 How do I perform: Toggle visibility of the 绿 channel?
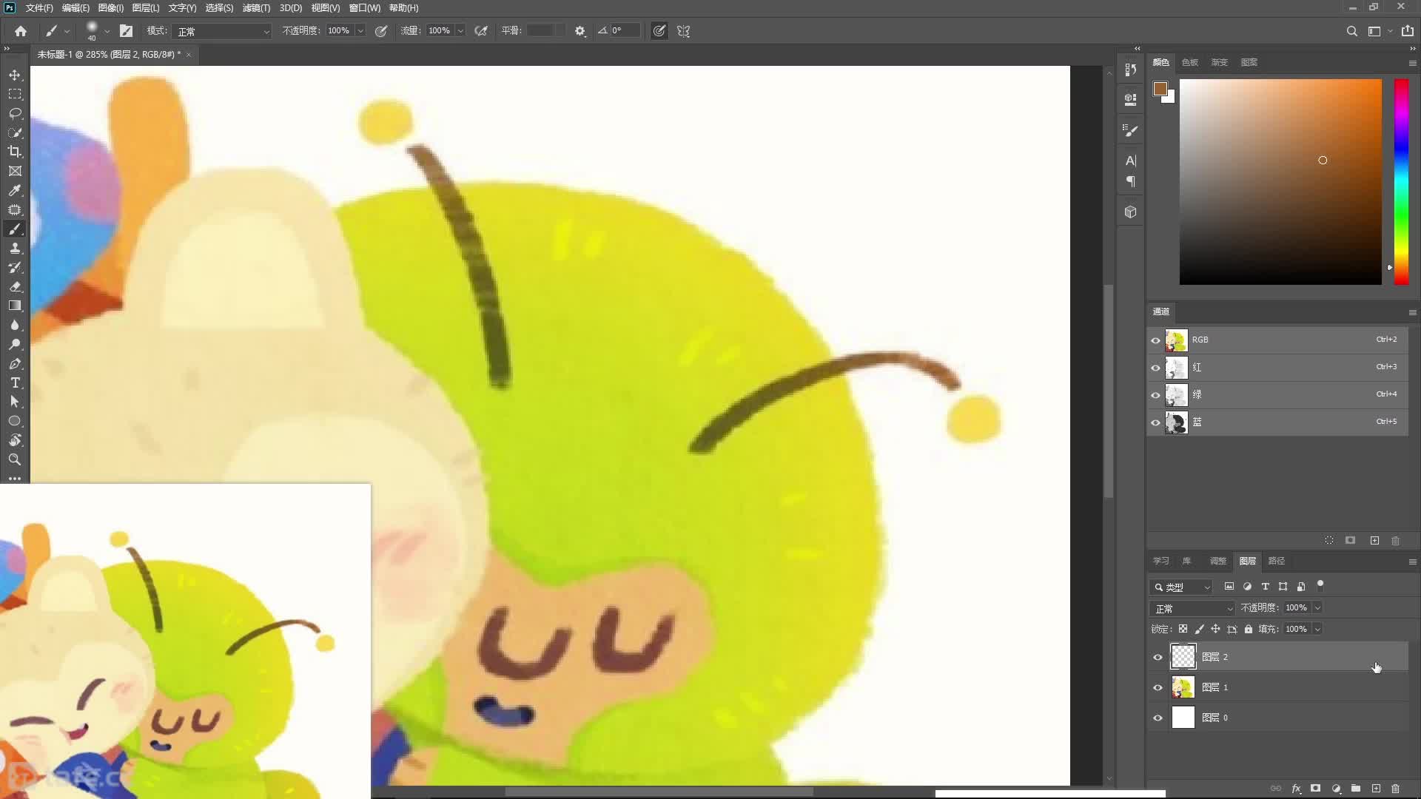coord(1155,395)
